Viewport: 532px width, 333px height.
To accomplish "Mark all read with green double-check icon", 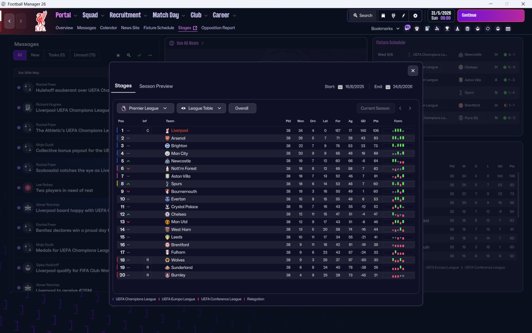I will [x=139, y=55].
